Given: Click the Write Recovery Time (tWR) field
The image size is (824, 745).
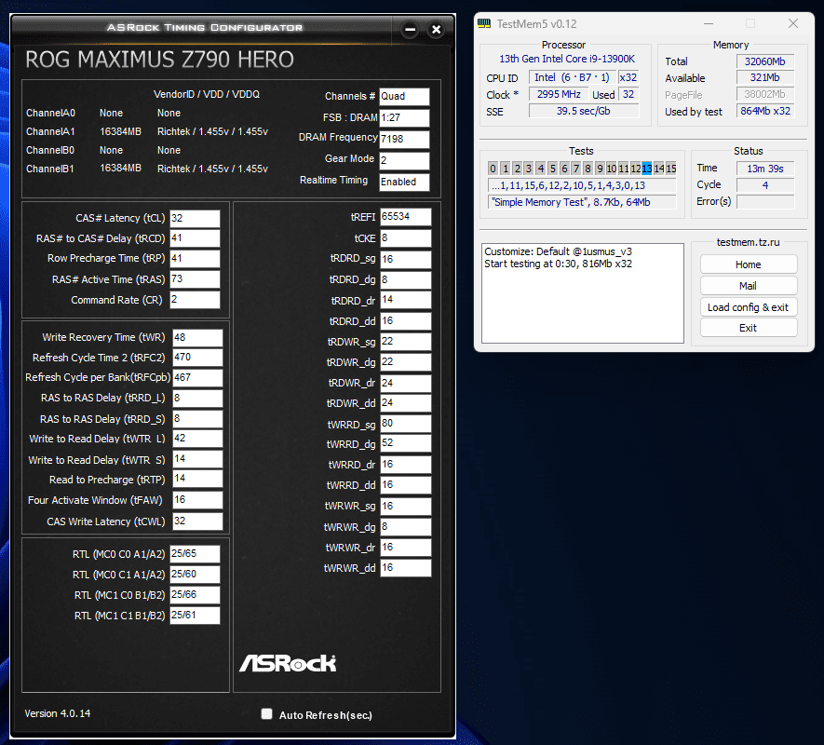Looking at the screenshot, I should 197,337.
